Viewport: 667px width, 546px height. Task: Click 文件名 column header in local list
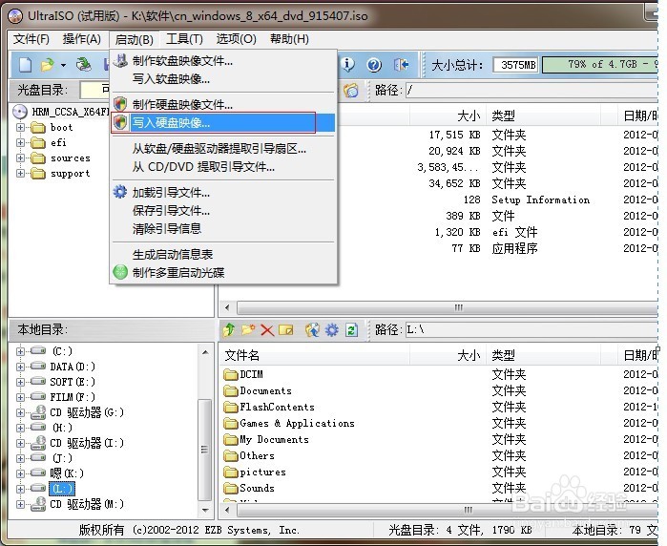click(314, 355)
